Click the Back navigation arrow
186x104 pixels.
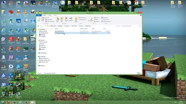[38, 26]
